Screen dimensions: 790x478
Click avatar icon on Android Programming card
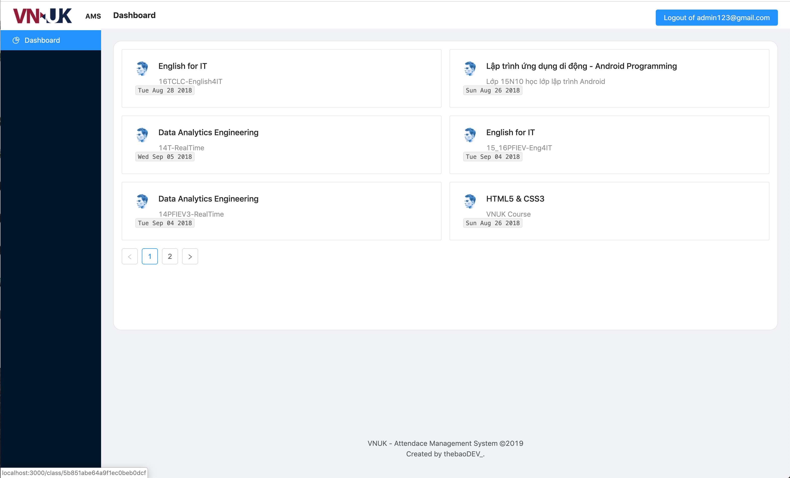click(x=470, y=69)
